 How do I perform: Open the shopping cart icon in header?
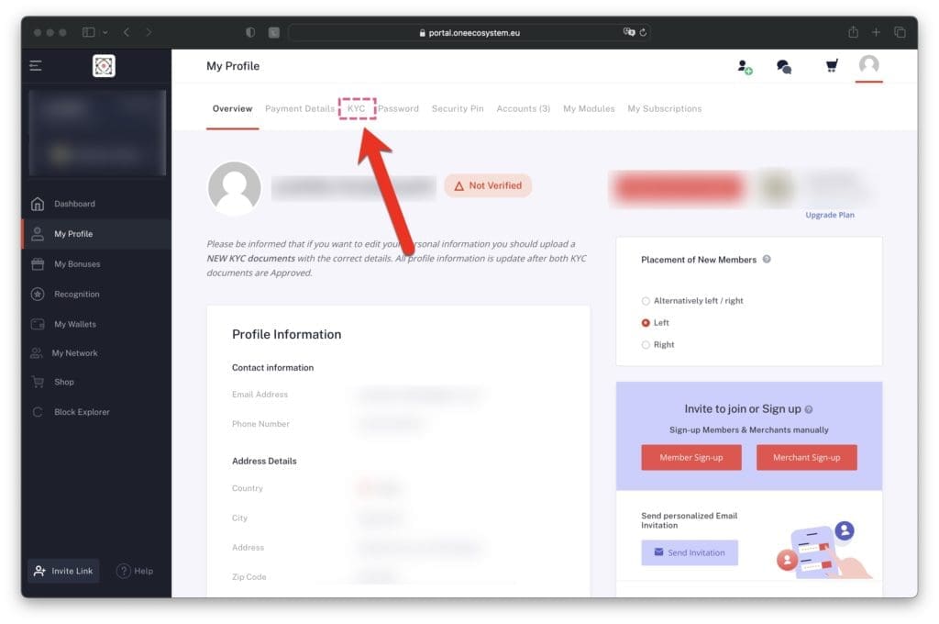(831, 65)
